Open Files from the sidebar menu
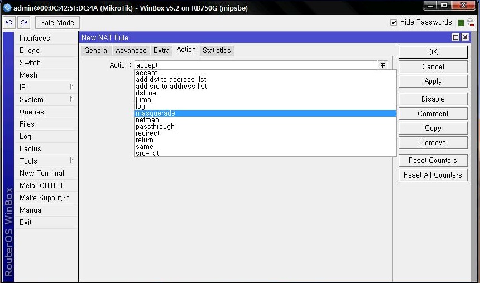This screenshot has width=480, height=283. click(46, 124)
